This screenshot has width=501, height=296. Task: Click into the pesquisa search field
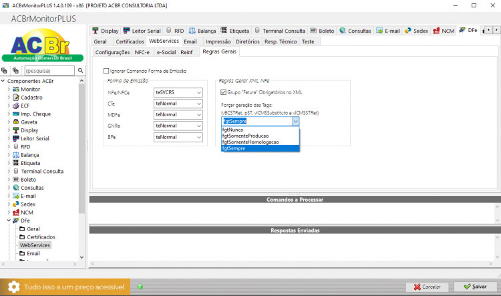[49, 71]
